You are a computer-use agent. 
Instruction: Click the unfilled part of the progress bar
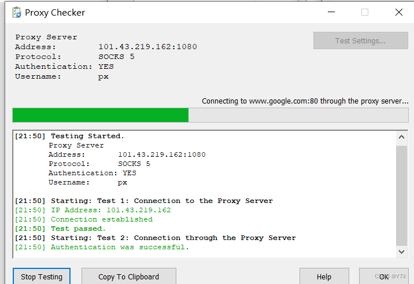298,115
